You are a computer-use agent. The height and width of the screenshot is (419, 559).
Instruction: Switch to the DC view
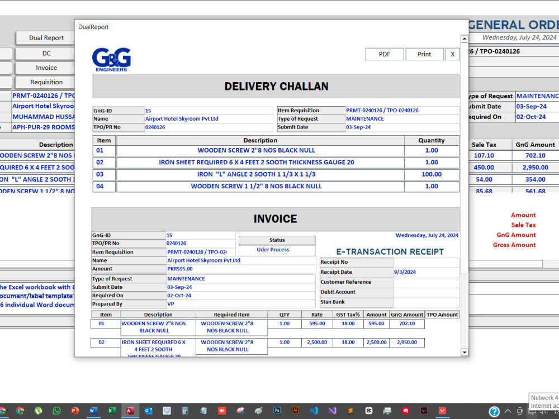point(45,53)
